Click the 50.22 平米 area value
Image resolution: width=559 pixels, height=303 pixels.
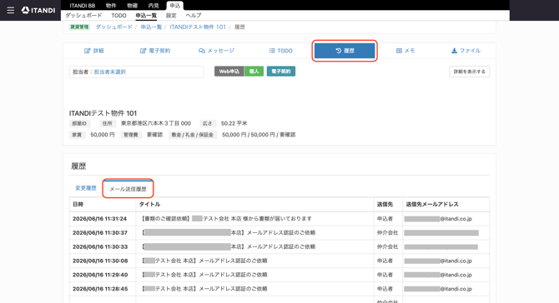tap(234, 123)
